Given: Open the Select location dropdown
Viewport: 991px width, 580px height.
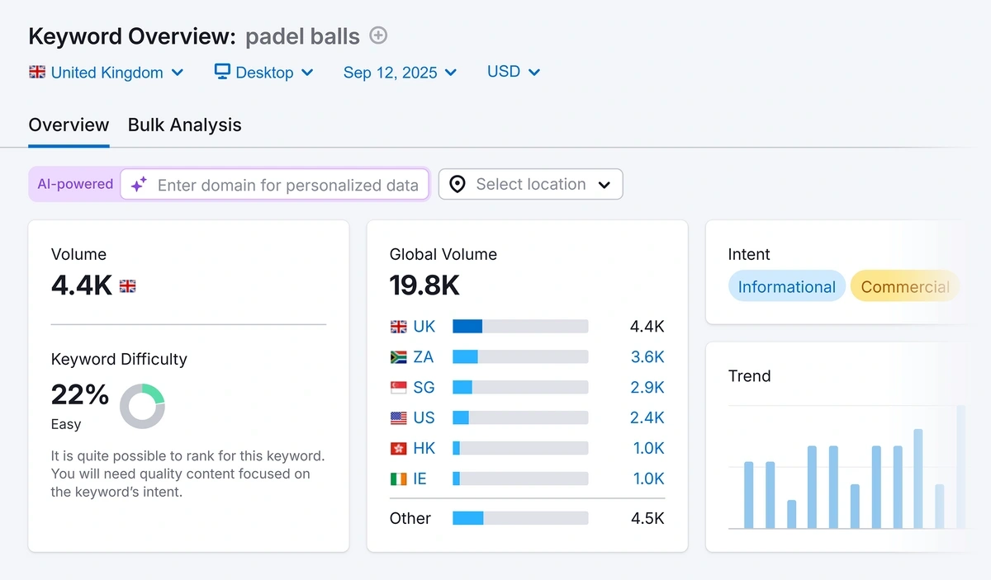Looking at the screenshot, I should pyautogui.click(x=530, y=184).
